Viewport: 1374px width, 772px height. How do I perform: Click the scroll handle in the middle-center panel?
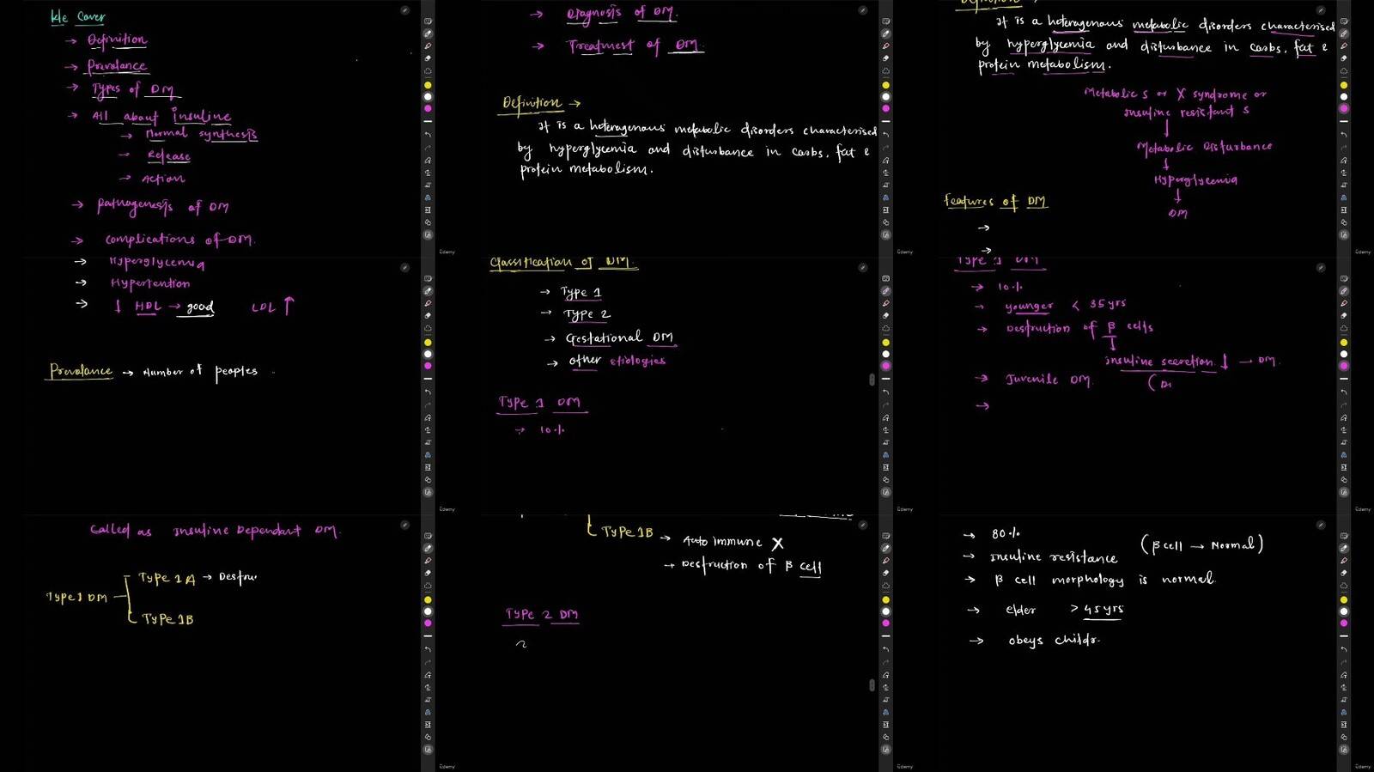872,379
